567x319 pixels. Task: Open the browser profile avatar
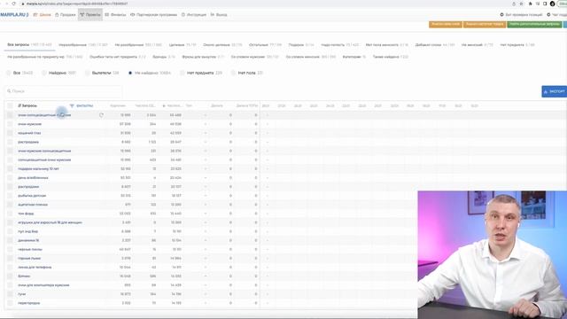point(552,4)
